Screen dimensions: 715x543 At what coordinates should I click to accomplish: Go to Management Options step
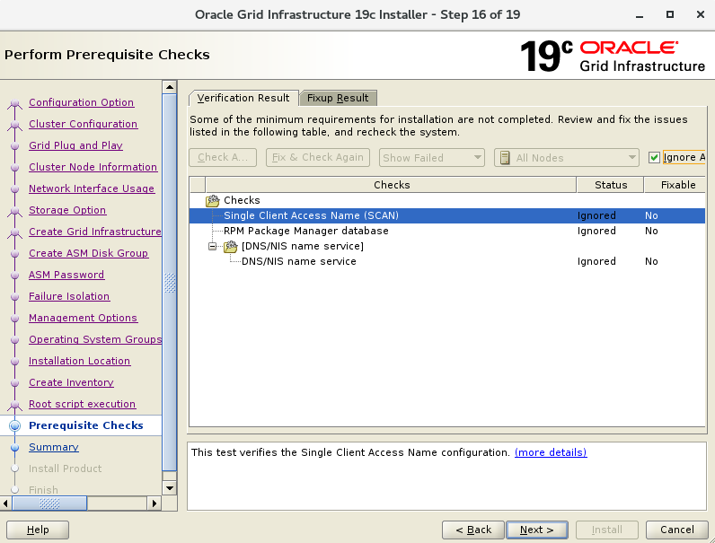coord(83,318)
